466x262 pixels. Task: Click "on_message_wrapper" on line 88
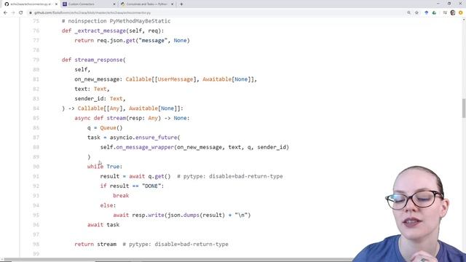145,147
